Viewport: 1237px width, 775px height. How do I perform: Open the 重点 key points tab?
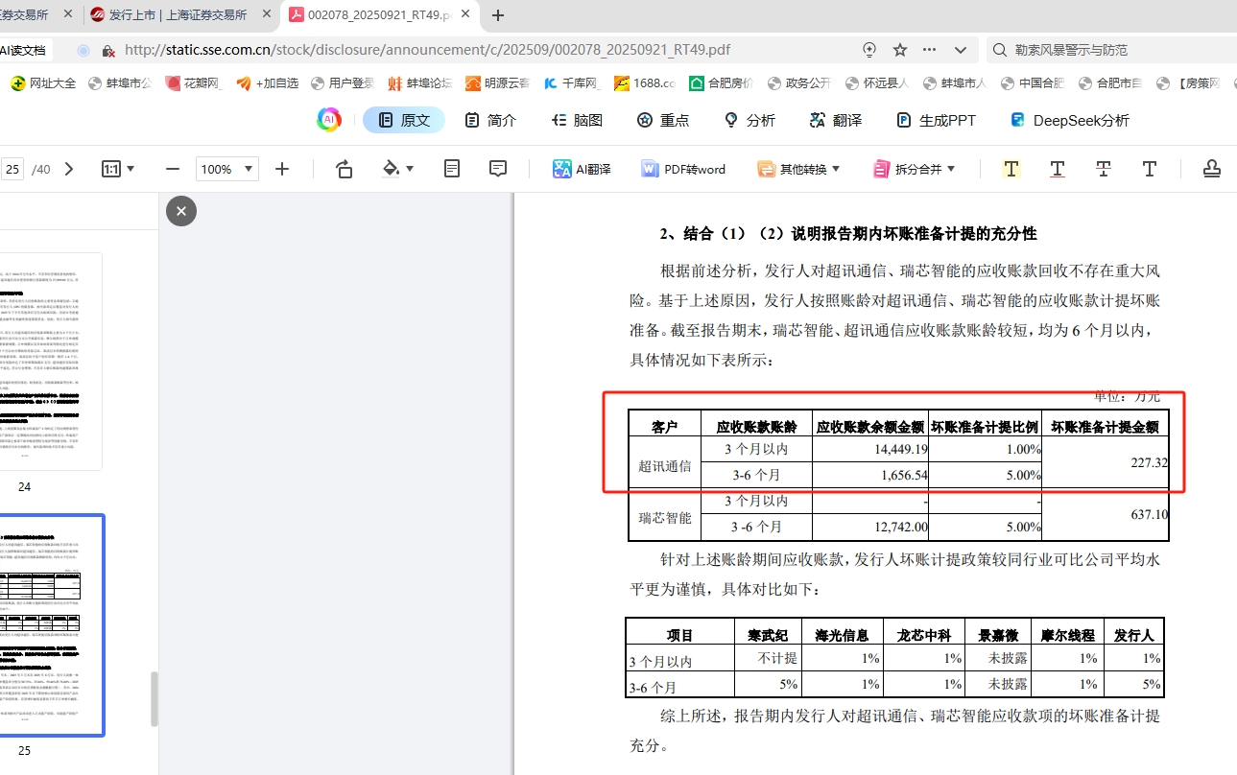[x=663, y=120]
